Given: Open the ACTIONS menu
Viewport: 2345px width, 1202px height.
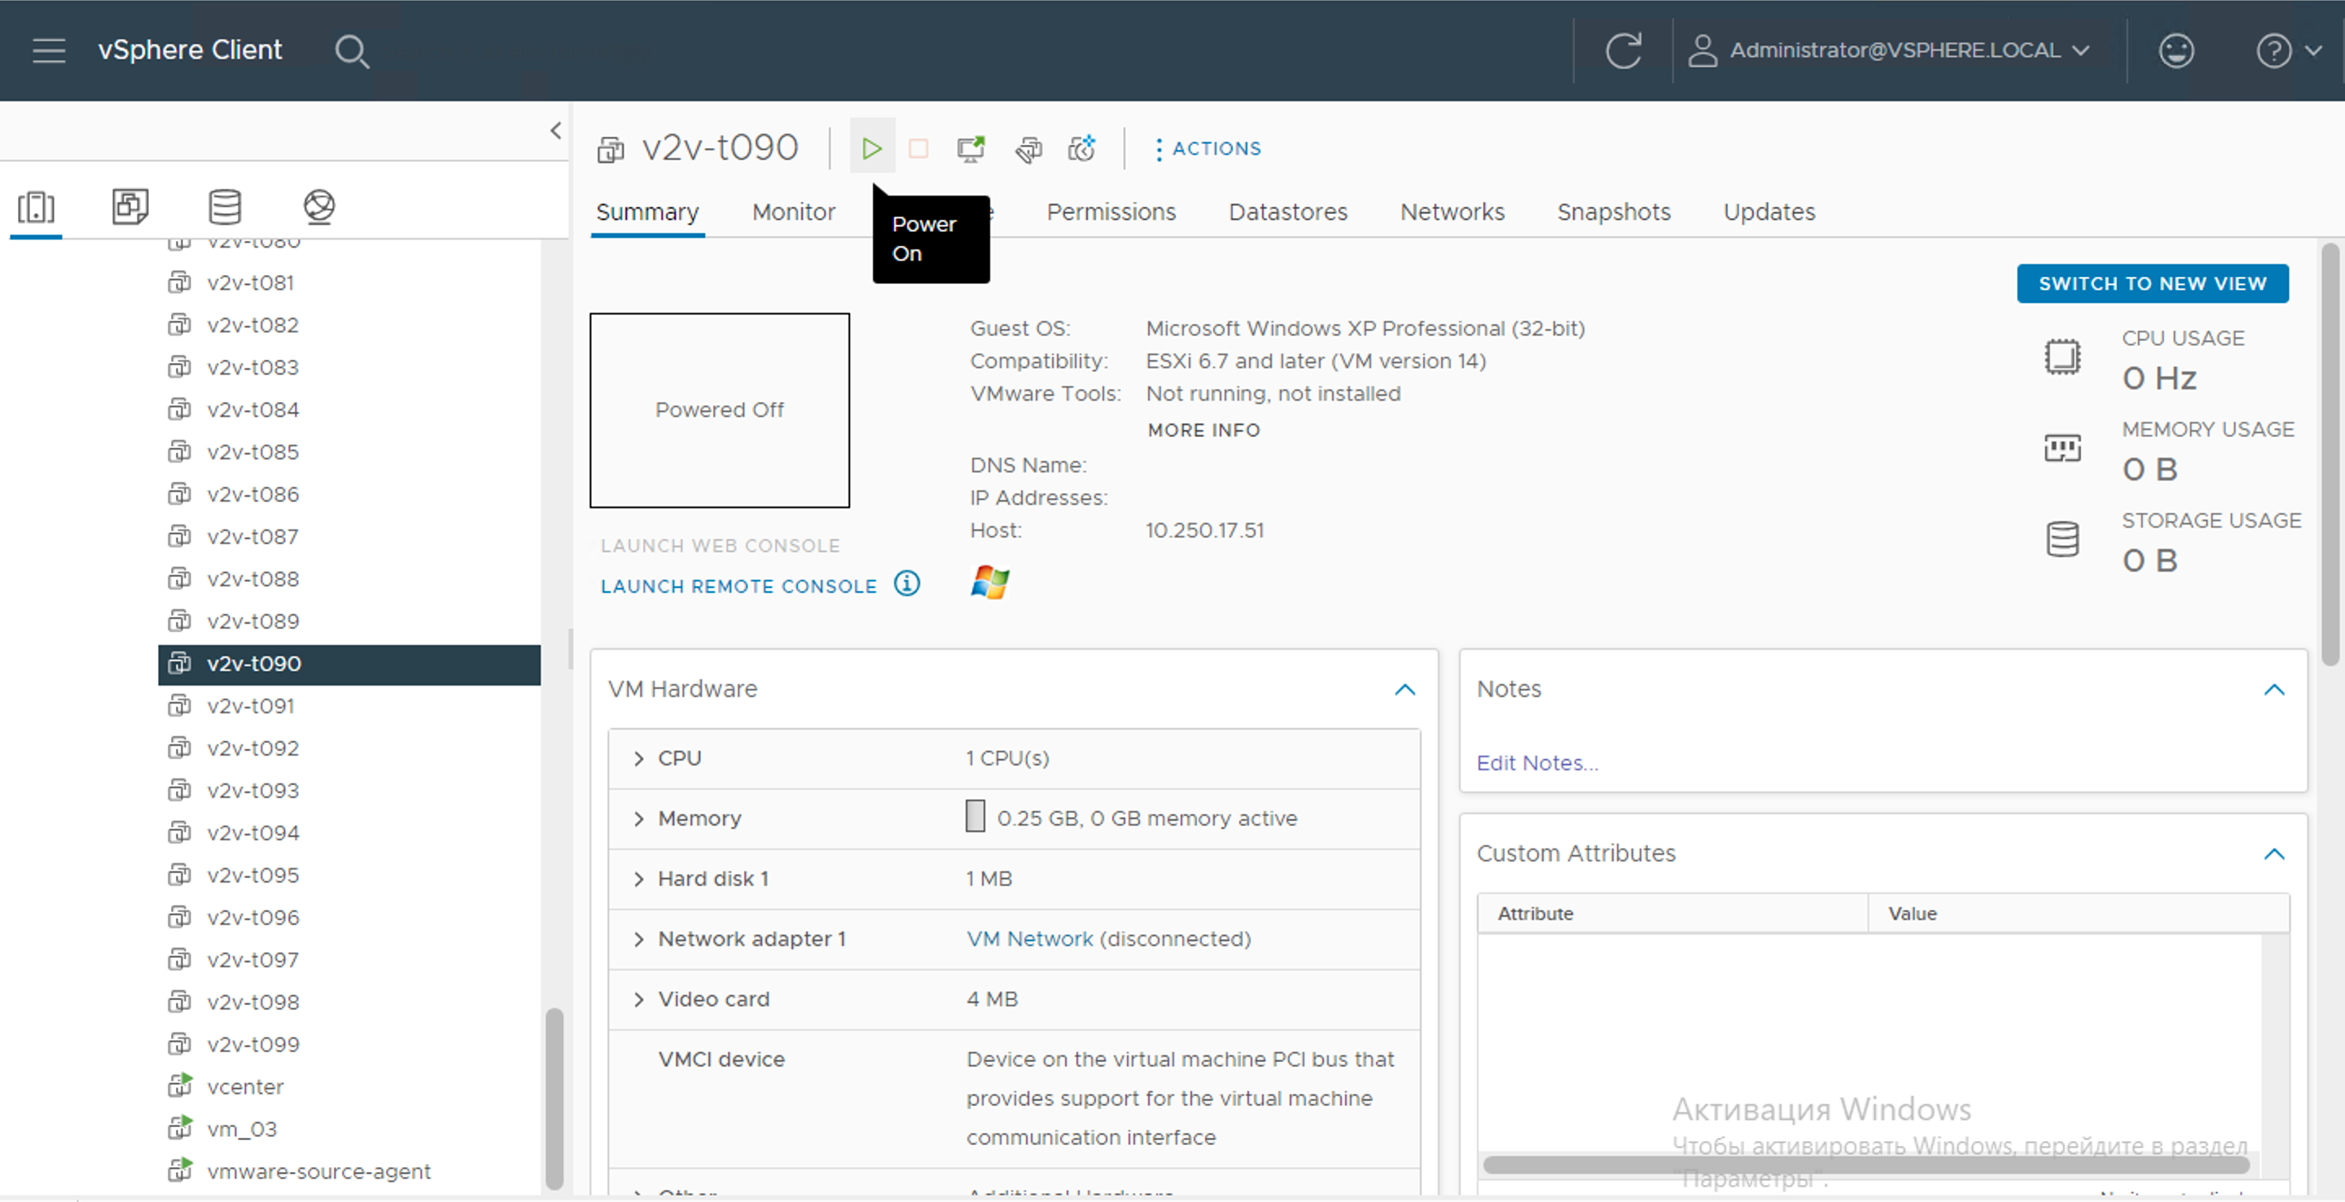Looking at the screenshot, I should coord(1207,148).
